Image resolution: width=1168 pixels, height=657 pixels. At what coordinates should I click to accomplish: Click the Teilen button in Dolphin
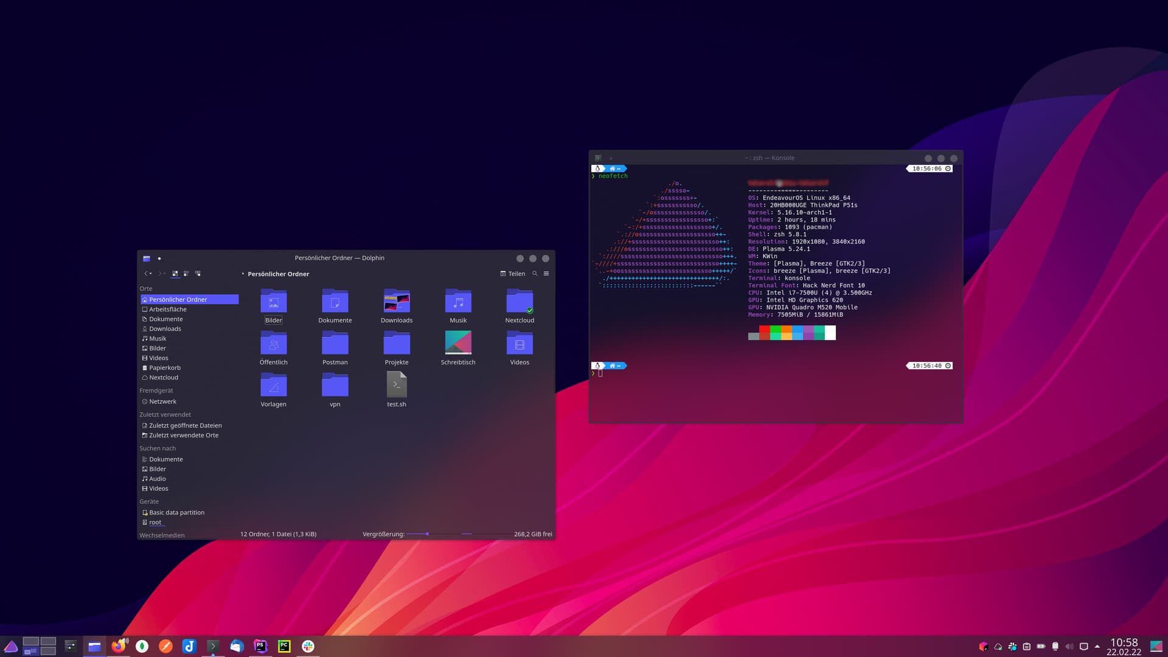point(513,274)
